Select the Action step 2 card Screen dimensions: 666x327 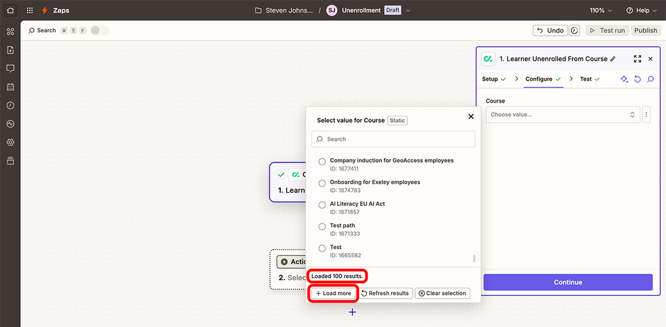(x=288, y=269)
